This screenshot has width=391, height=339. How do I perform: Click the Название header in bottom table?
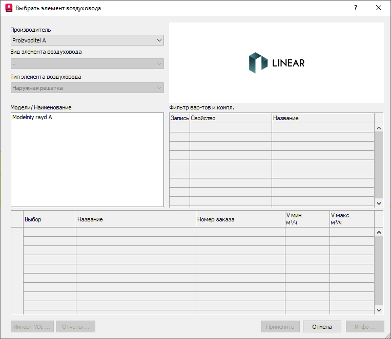pos(136,219)
